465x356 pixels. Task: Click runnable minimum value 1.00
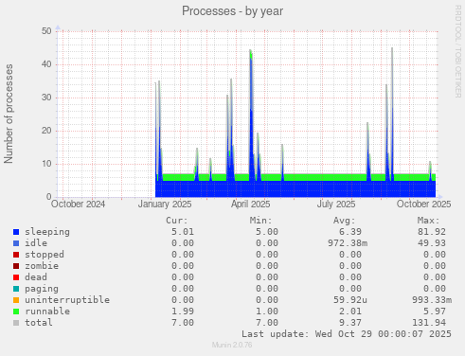[x=267, y=311]
